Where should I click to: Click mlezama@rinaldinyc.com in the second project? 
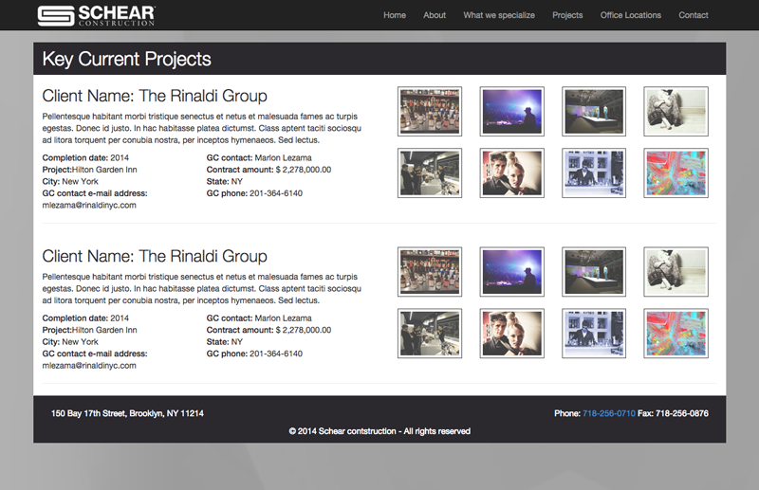89,366
